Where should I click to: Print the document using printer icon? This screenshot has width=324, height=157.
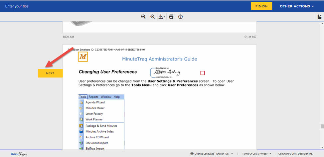171,17
